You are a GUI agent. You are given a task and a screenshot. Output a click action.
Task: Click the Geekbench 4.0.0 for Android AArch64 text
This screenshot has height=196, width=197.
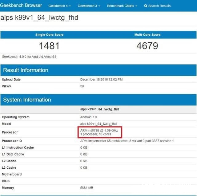click(29, 57)
